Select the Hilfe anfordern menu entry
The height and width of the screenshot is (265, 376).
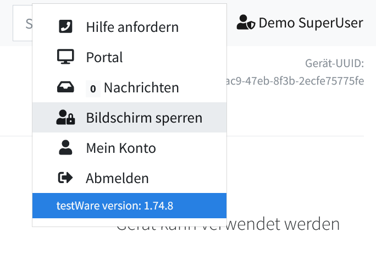(x=132, y=26)
